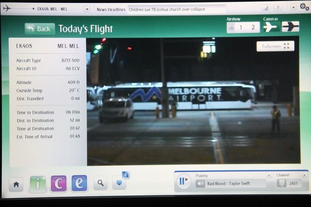The height and width of the screenshot is (207, 311).
Task: Select Airshow channel 1
Action: pyautogui.click(x=241, y=27)
